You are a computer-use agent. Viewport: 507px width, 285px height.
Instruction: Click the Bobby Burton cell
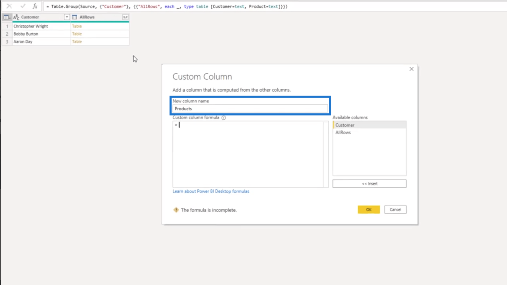[41, 34]
